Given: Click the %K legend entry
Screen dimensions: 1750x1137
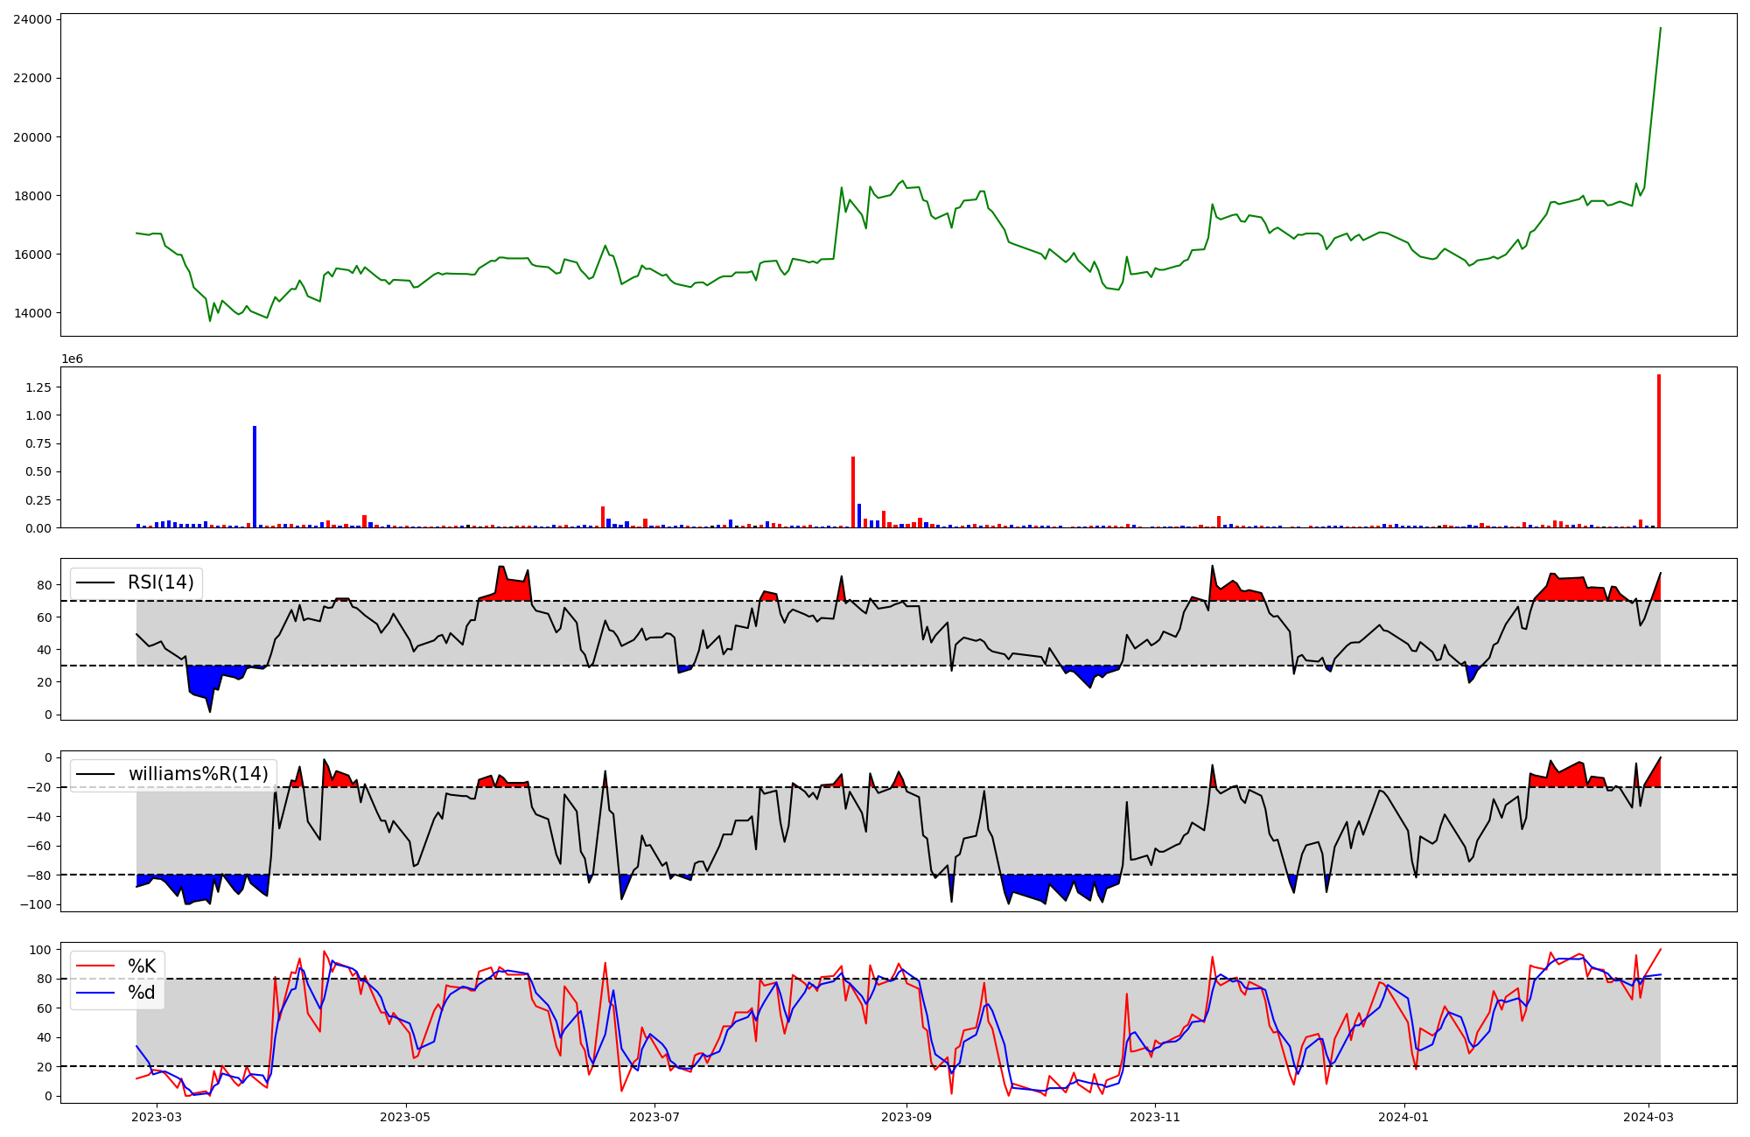Looking at the screenshot, I should point(142,966).
